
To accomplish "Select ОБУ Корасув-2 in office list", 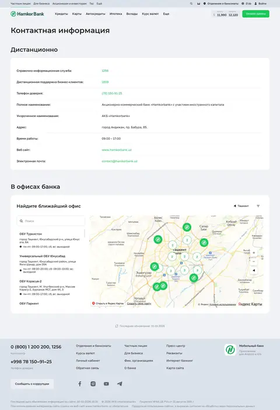I will click(x=30, y=281).
